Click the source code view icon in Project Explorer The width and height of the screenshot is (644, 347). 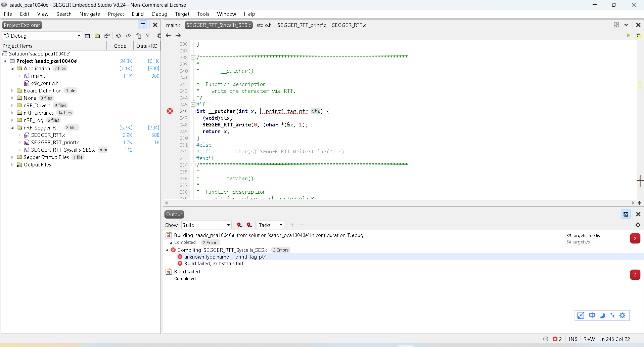(x=128, y=36)
